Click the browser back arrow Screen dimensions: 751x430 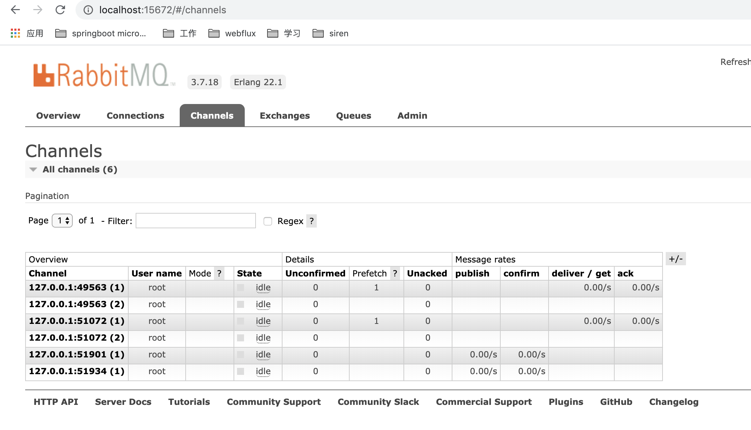point(15,10)
